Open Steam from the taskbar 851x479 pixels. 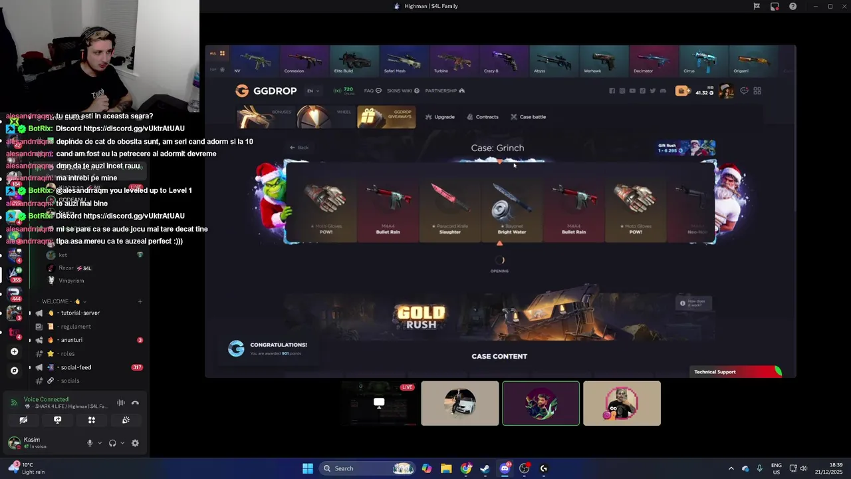pos(485,468)
